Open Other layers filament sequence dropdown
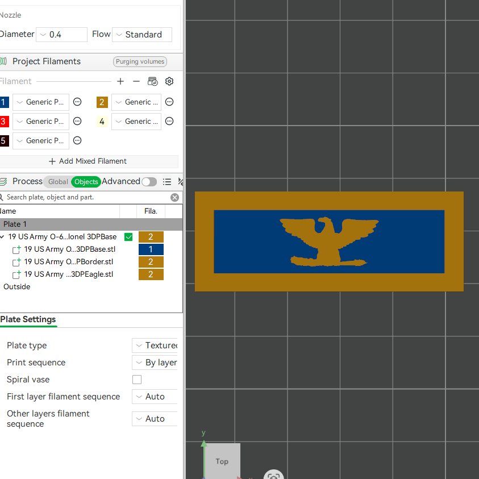The height and width of the screenshot is (479, 479). coord(155,419)
